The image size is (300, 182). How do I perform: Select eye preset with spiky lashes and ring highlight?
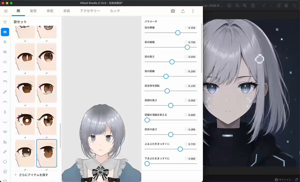pyautogui.click(x=25, y=121)
